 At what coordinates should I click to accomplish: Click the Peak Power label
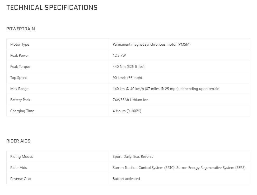(20, 55)
